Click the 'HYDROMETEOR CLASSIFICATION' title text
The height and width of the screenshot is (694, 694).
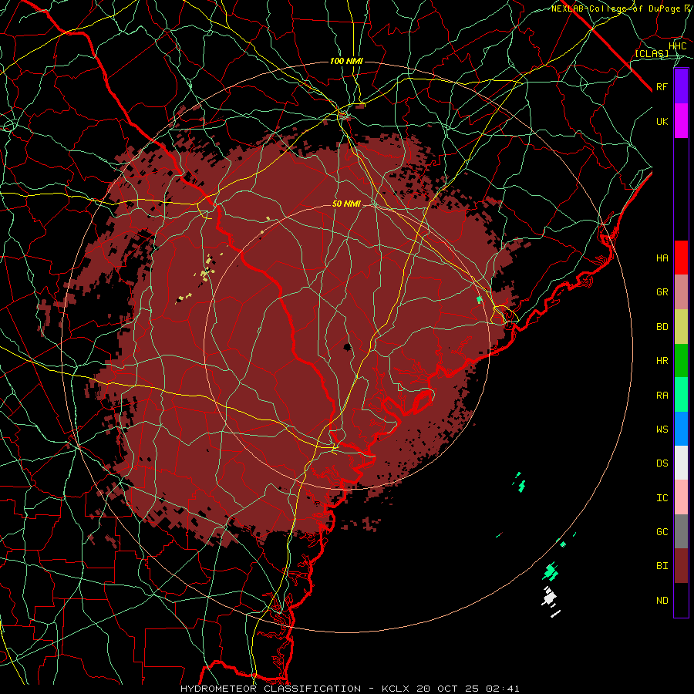point(271,689)
